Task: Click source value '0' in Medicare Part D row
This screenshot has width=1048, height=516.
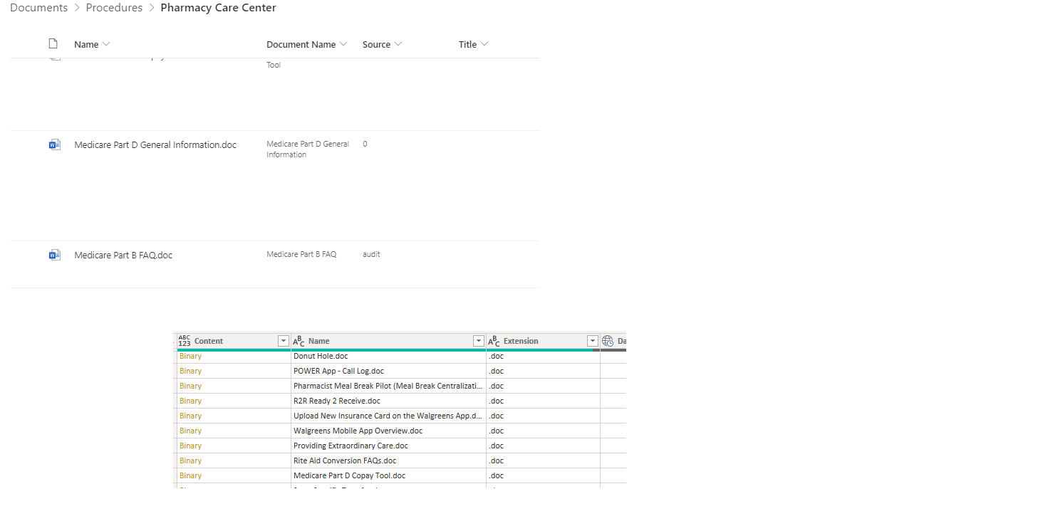Action: pos(365,144)
